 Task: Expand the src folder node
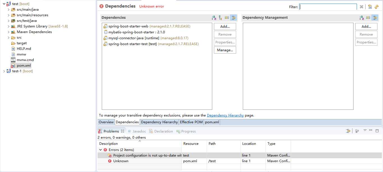point(8,38)
